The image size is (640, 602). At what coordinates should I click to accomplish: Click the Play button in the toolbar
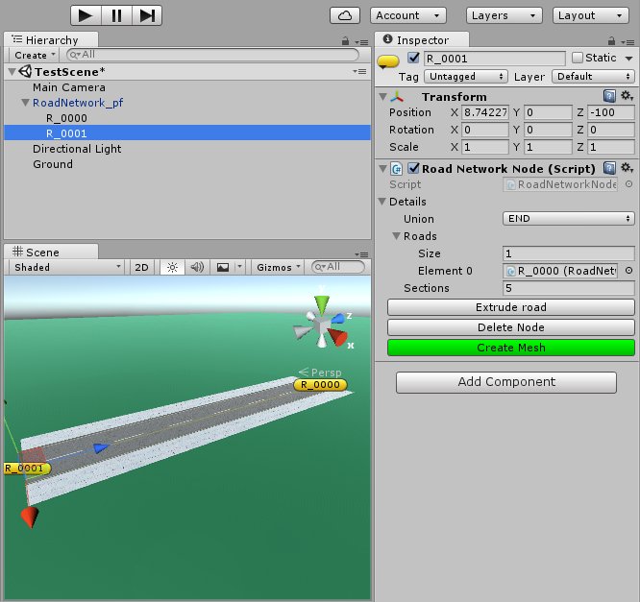pyautogui.click(x=86, y=15)
